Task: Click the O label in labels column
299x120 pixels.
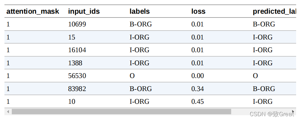Action: click(132, 76)
